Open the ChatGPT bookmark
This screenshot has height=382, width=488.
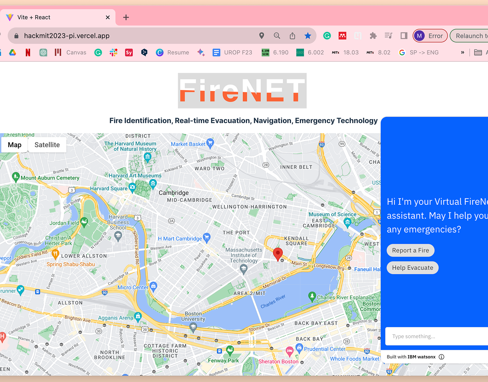(x=43, y=53)
